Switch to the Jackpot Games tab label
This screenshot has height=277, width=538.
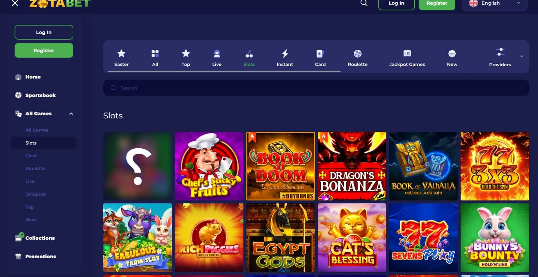tap(407, 65)
